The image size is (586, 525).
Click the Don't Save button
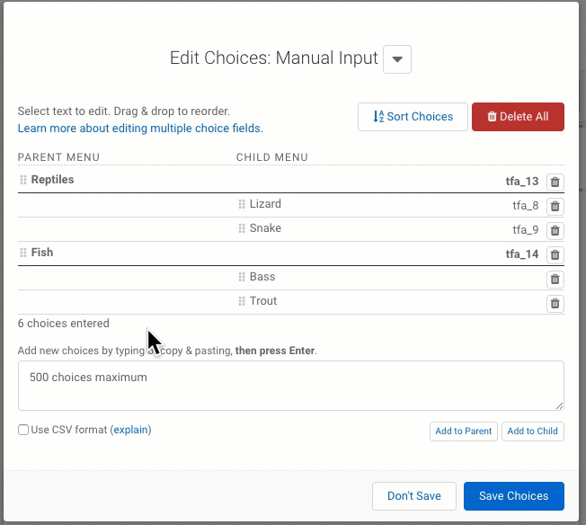pos(414,496)
